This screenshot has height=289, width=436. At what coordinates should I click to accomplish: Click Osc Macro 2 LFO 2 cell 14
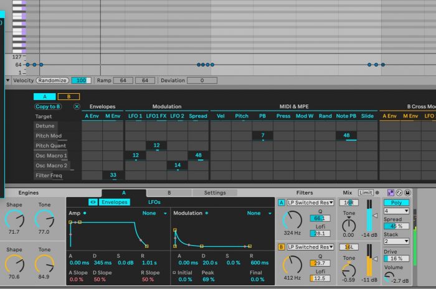[x=178, y=165]
